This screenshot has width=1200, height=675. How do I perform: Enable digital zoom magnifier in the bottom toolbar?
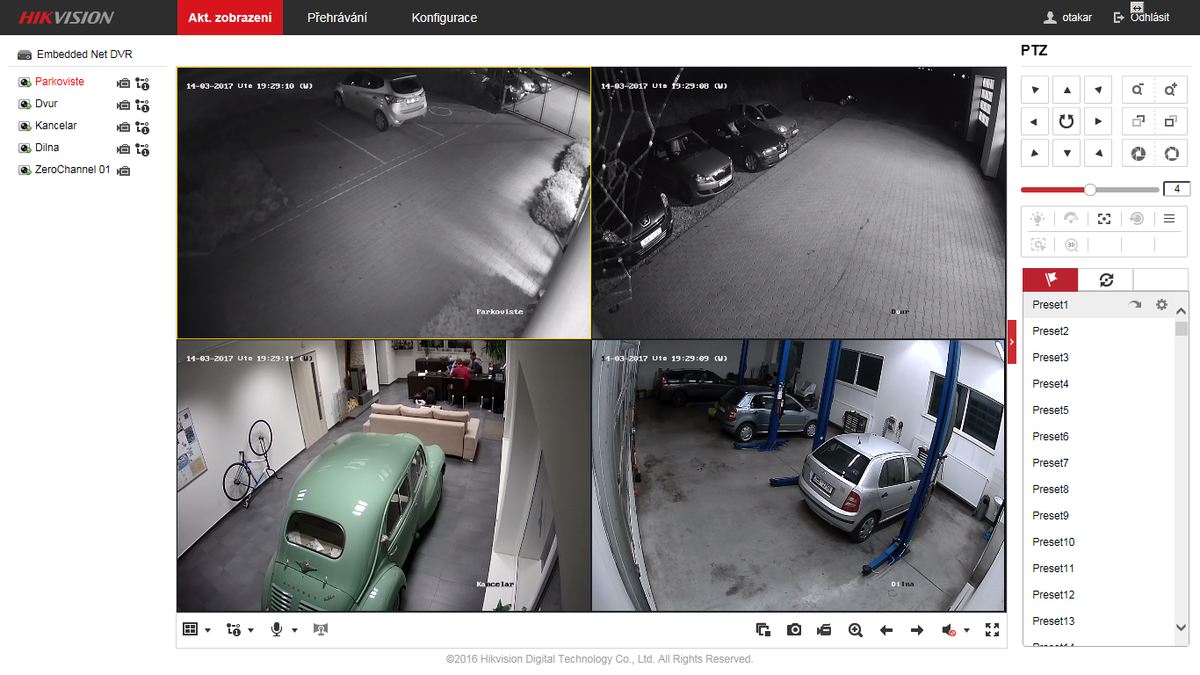coord(855,630)
